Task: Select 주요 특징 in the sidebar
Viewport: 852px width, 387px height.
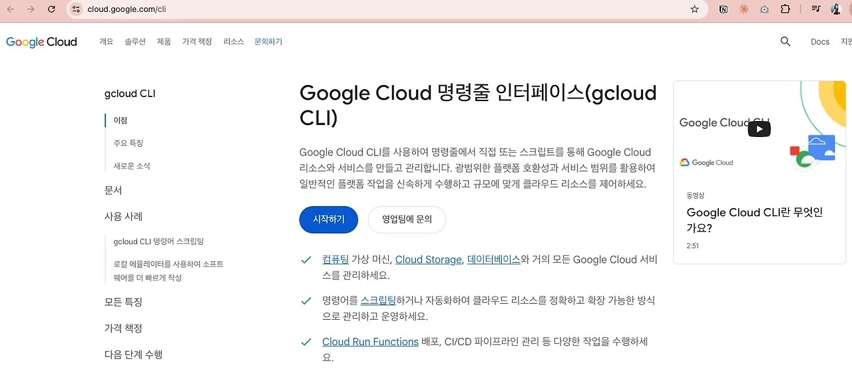Action: [128, 143]
